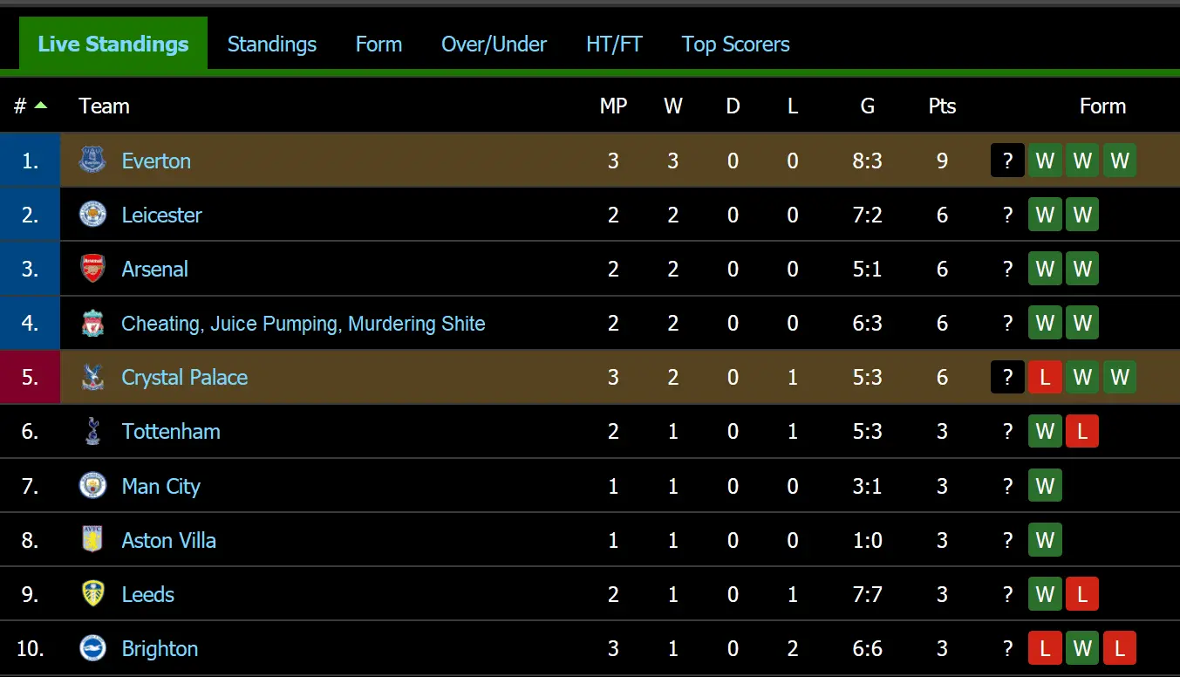Sort table by the rank # column arrow
1180x677 pixels.
pos(40,106)
